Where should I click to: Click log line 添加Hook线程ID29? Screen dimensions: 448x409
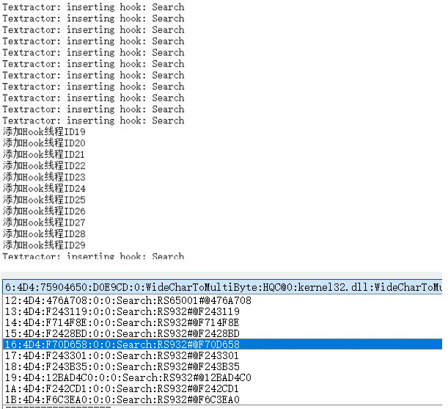pyautogui.click(x=44, y=245)
